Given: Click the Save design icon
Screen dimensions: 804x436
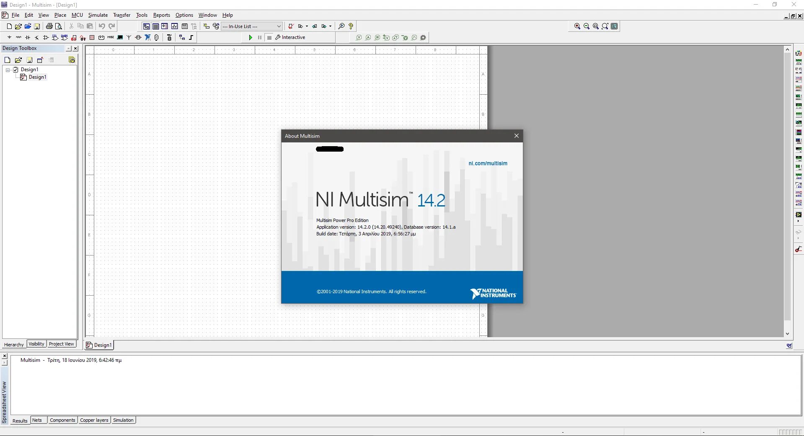Looking at the screenshot, I should 37,26.
